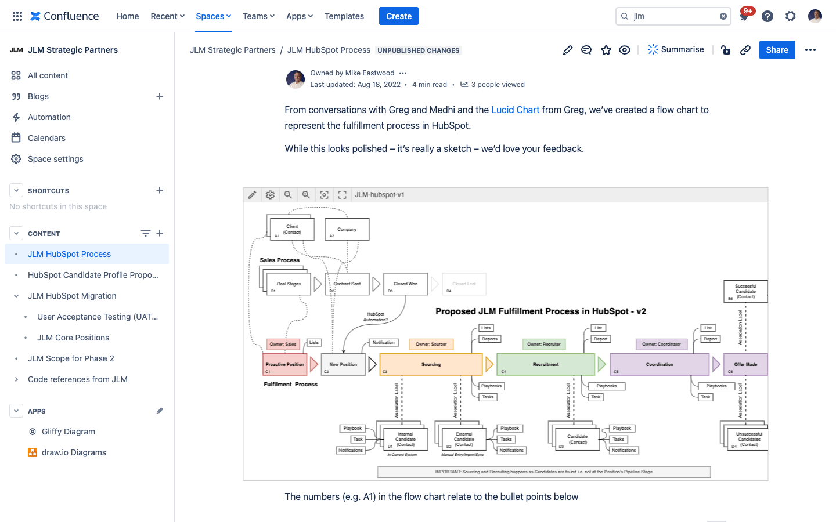Viewport: 836px width, 522px height.
Task: Open owner options ellipsis menu
Action: coord(403,73)
